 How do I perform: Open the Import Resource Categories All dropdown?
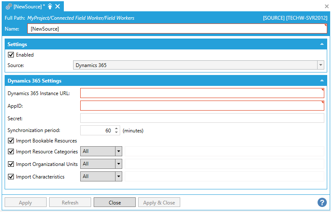[x=118, y=151]
